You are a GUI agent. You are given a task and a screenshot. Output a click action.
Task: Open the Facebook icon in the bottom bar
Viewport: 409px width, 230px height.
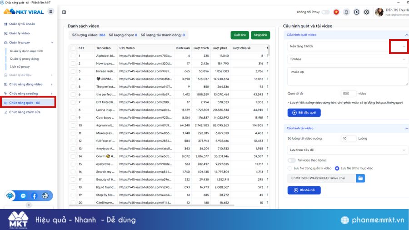coord(34,196)
